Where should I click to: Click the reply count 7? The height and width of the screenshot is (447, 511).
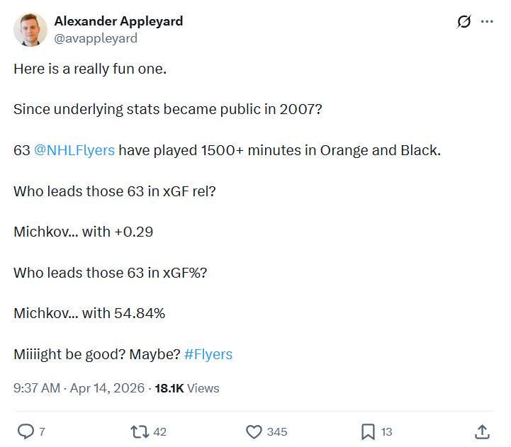click(x=42, y=431)
